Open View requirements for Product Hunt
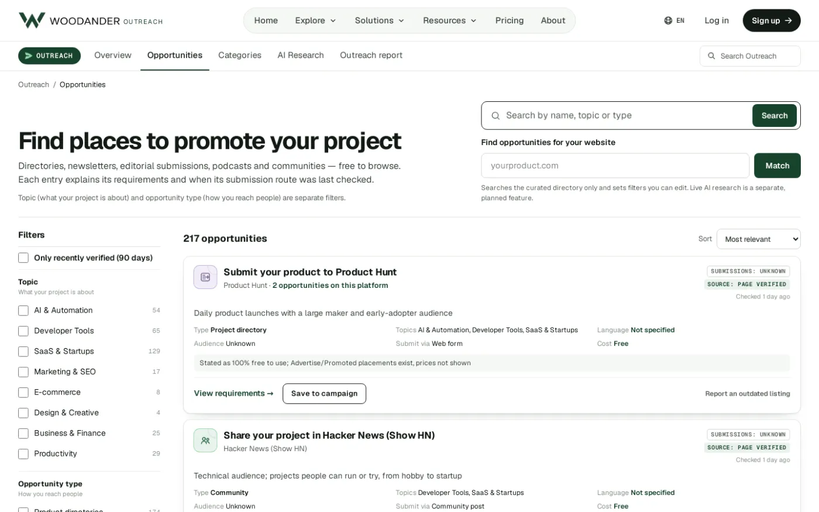The width and height of the screenshot is (819, 512). (x=233, y=394)
